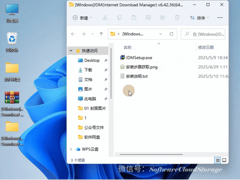Open Desktop in quick access list
This screenshot has width=240, height=180.
point(92,60)
